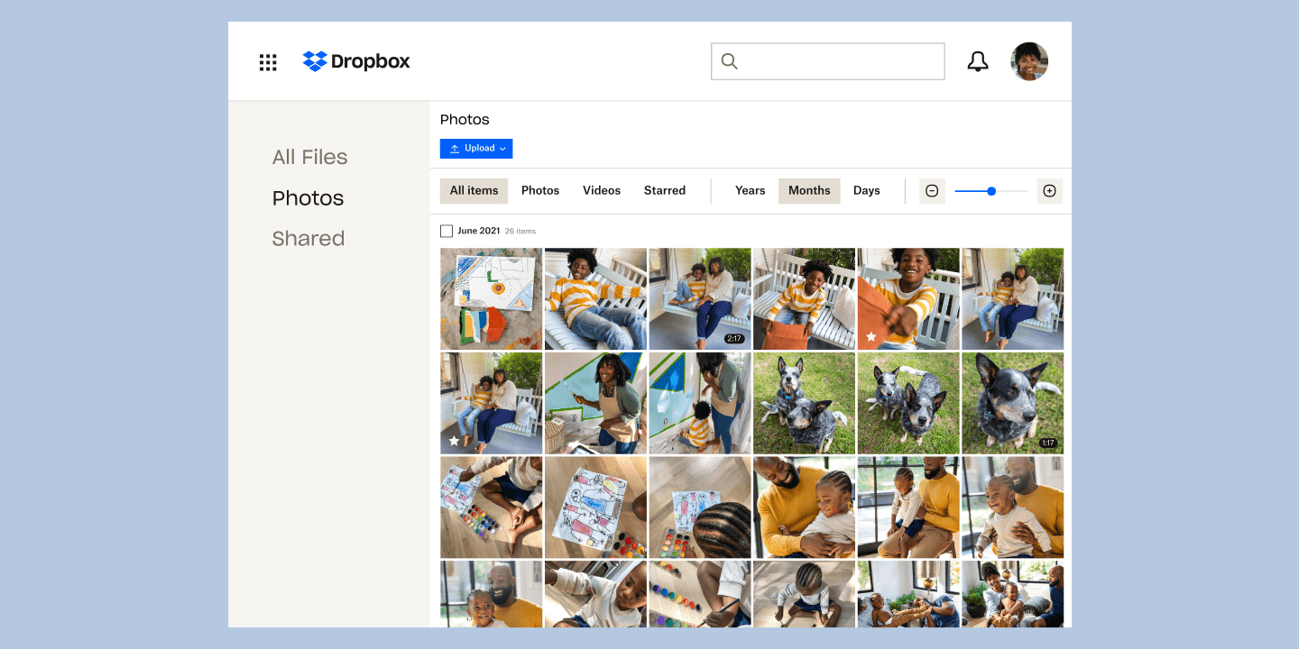Image resolution: width=1299 pixels, height=649 pixels.
Task: Click the apps grid launcher icon
Action: click(268, 61)
